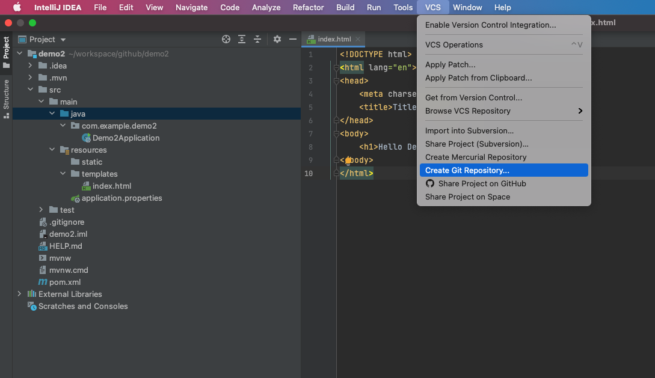The image size is (655, 378).
Task: Choose Create Git Repository...
Action: [504, 170]
